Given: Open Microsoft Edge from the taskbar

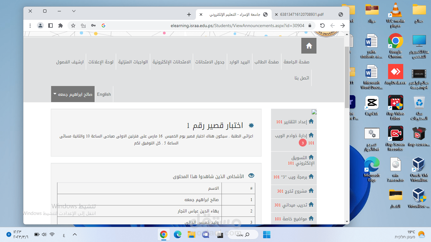Looking at the screenshot, I should pos(178,234).
